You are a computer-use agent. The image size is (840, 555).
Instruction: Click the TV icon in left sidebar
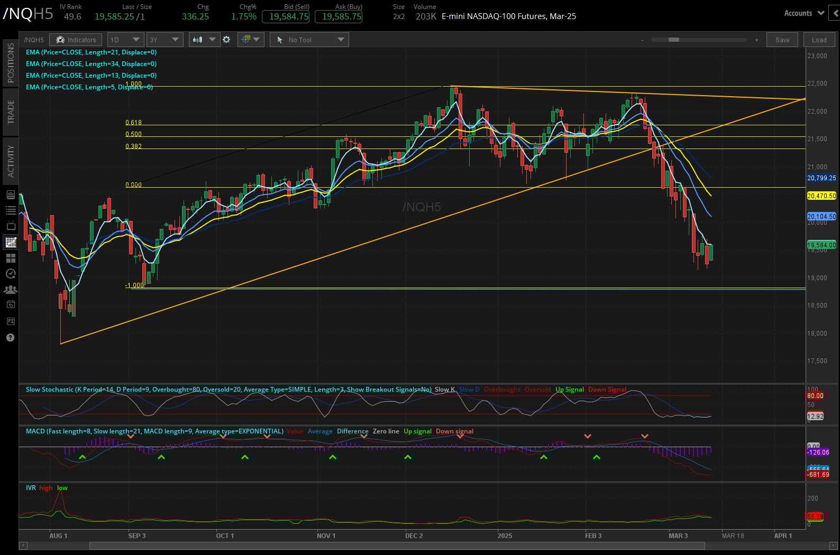tap(10, 226)
